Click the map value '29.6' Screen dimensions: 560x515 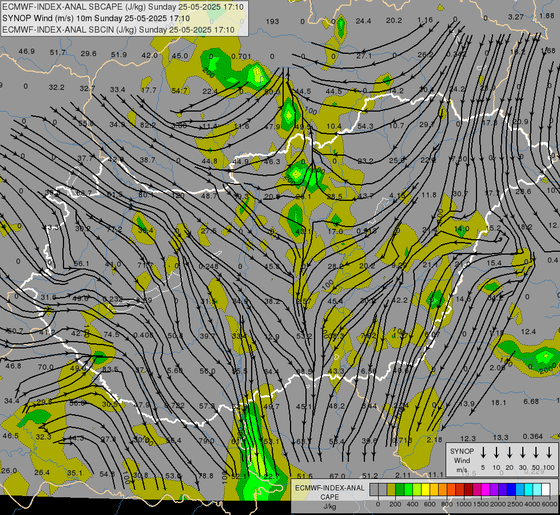88,54
